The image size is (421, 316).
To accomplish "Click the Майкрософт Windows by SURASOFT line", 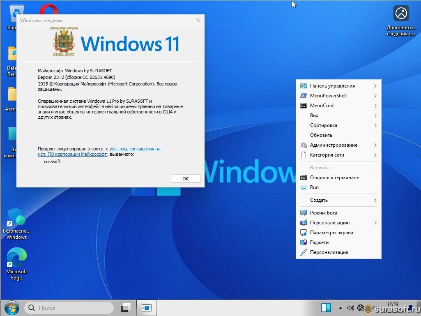I will [75, 71].
